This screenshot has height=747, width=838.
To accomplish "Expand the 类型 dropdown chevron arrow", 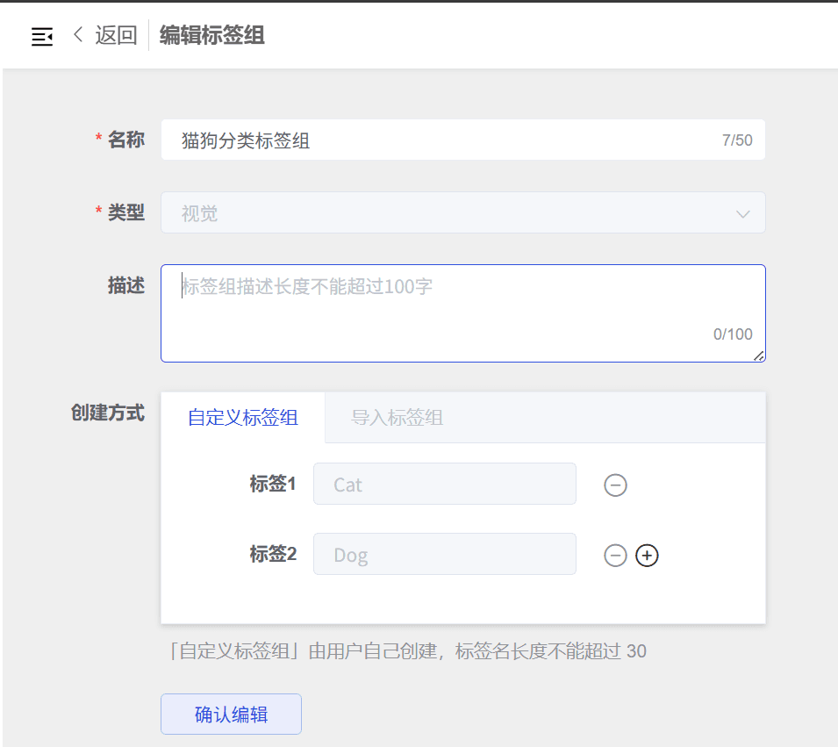I will point(742,214).
